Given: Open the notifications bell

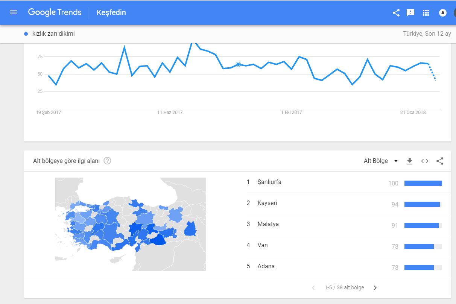Looking at the screenshot, I should click(x=443, y=13).
